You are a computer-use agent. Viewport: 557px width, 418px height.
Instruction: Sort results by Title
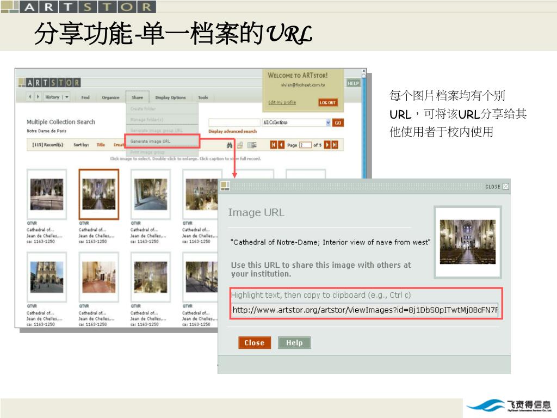(101, 145)
